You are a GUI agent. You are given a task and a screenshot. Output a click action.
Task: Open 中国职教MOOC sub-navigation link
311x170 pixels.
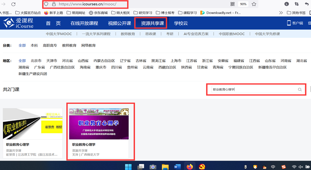coord(232,34)
